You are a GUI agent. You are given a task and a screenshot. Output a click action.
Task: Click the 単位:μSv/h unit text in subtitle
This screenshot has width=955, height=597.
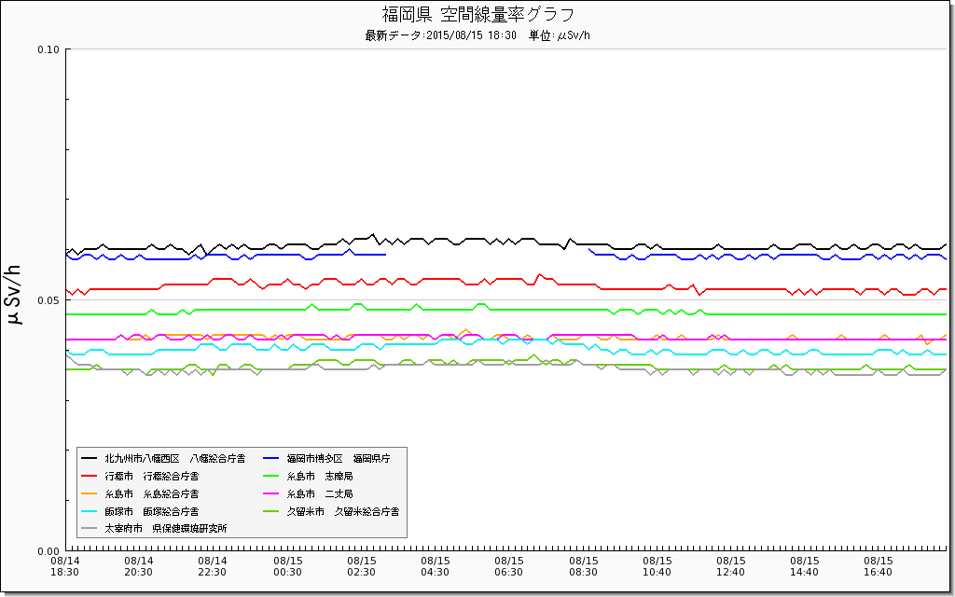pyautogui.click(x=560, y=35)
